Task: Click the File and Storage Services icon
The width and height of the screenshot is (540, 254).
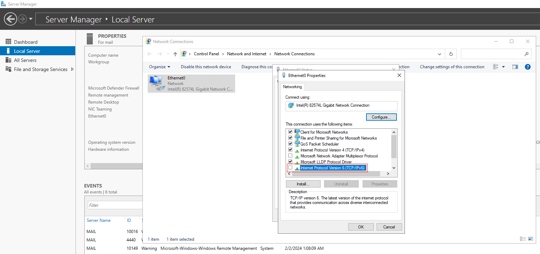Action: click(8, 69)
